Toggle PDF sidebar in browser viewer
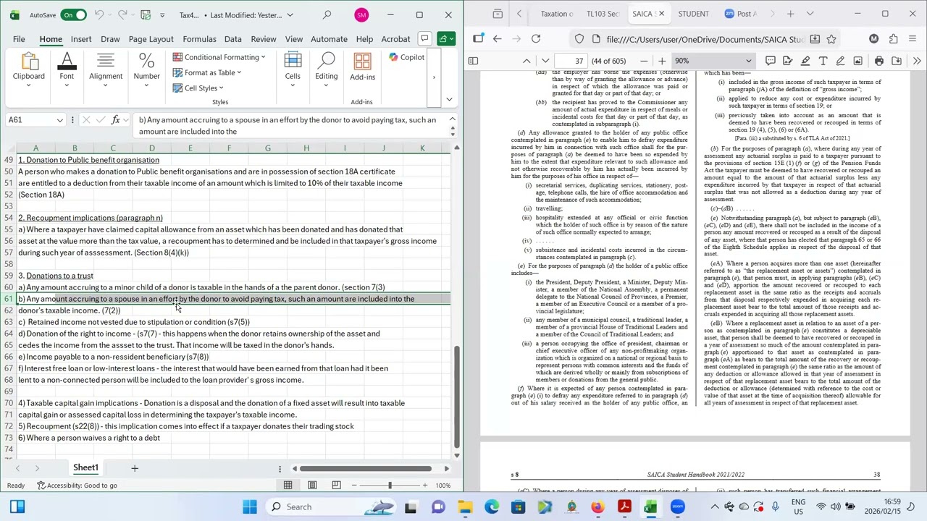 (x=473, y=61)
